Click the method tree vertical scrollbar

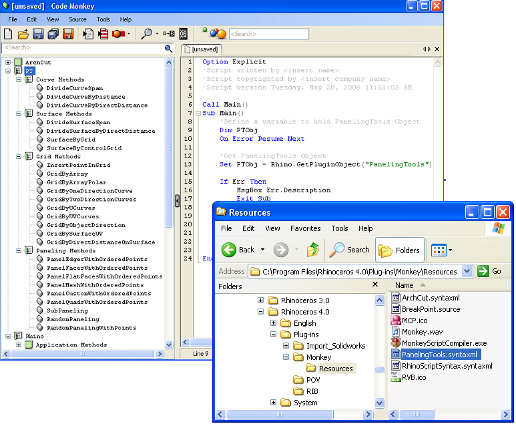tap(169, 147)
